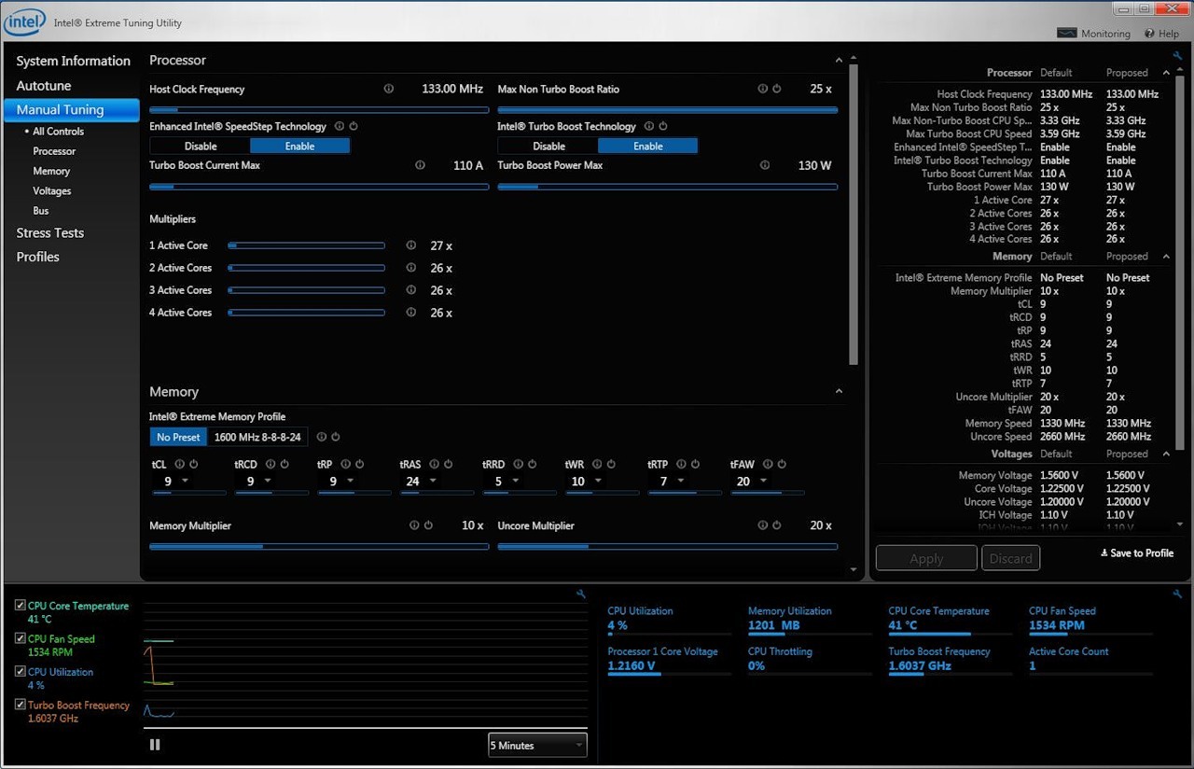The width and height of the screenshot is (1194, 769).
Task: Set Enhanced Intel SpeedStep to Disable
Action: 201,146
